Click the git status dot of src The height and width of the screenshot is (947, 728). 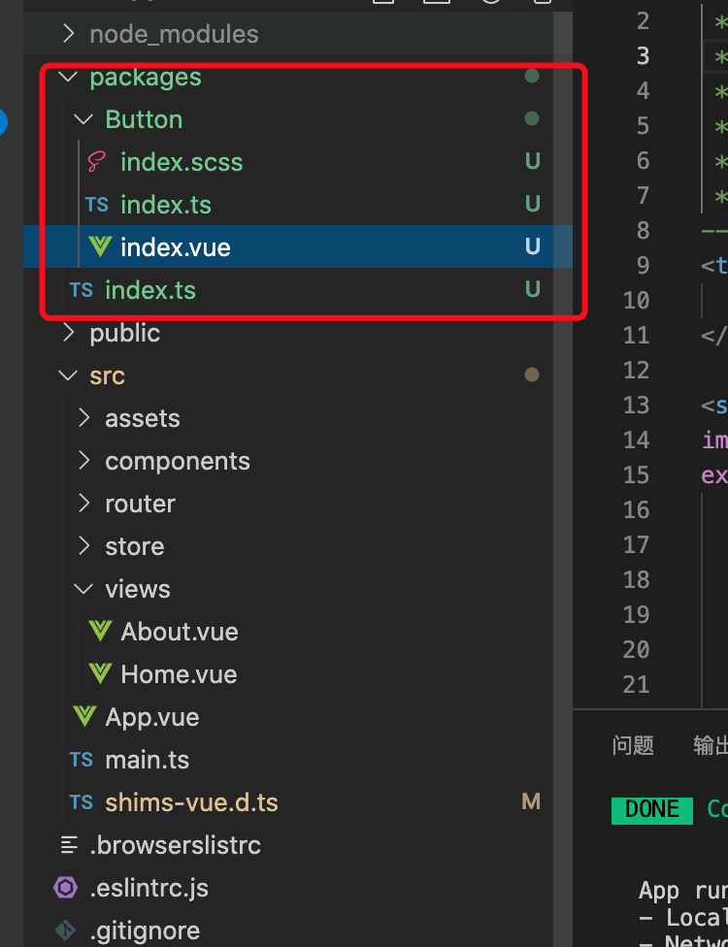[532, 375]
